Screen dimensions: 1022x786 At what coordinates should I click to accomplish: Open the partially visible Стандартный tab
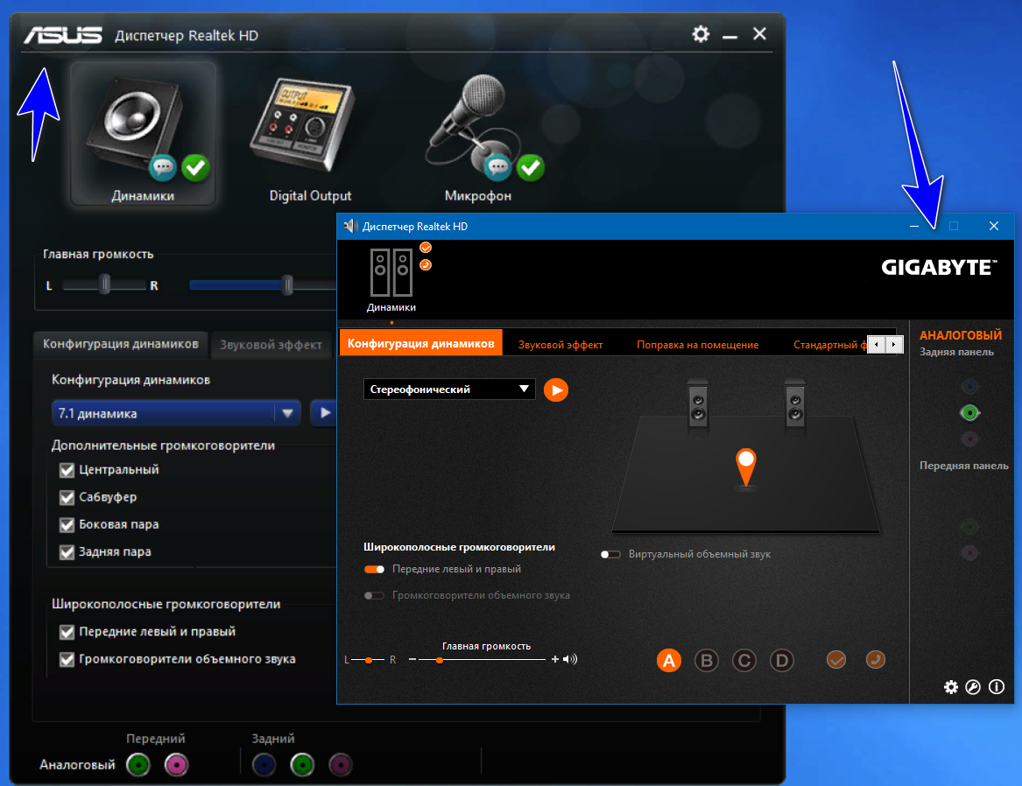[x=829, y=345]
